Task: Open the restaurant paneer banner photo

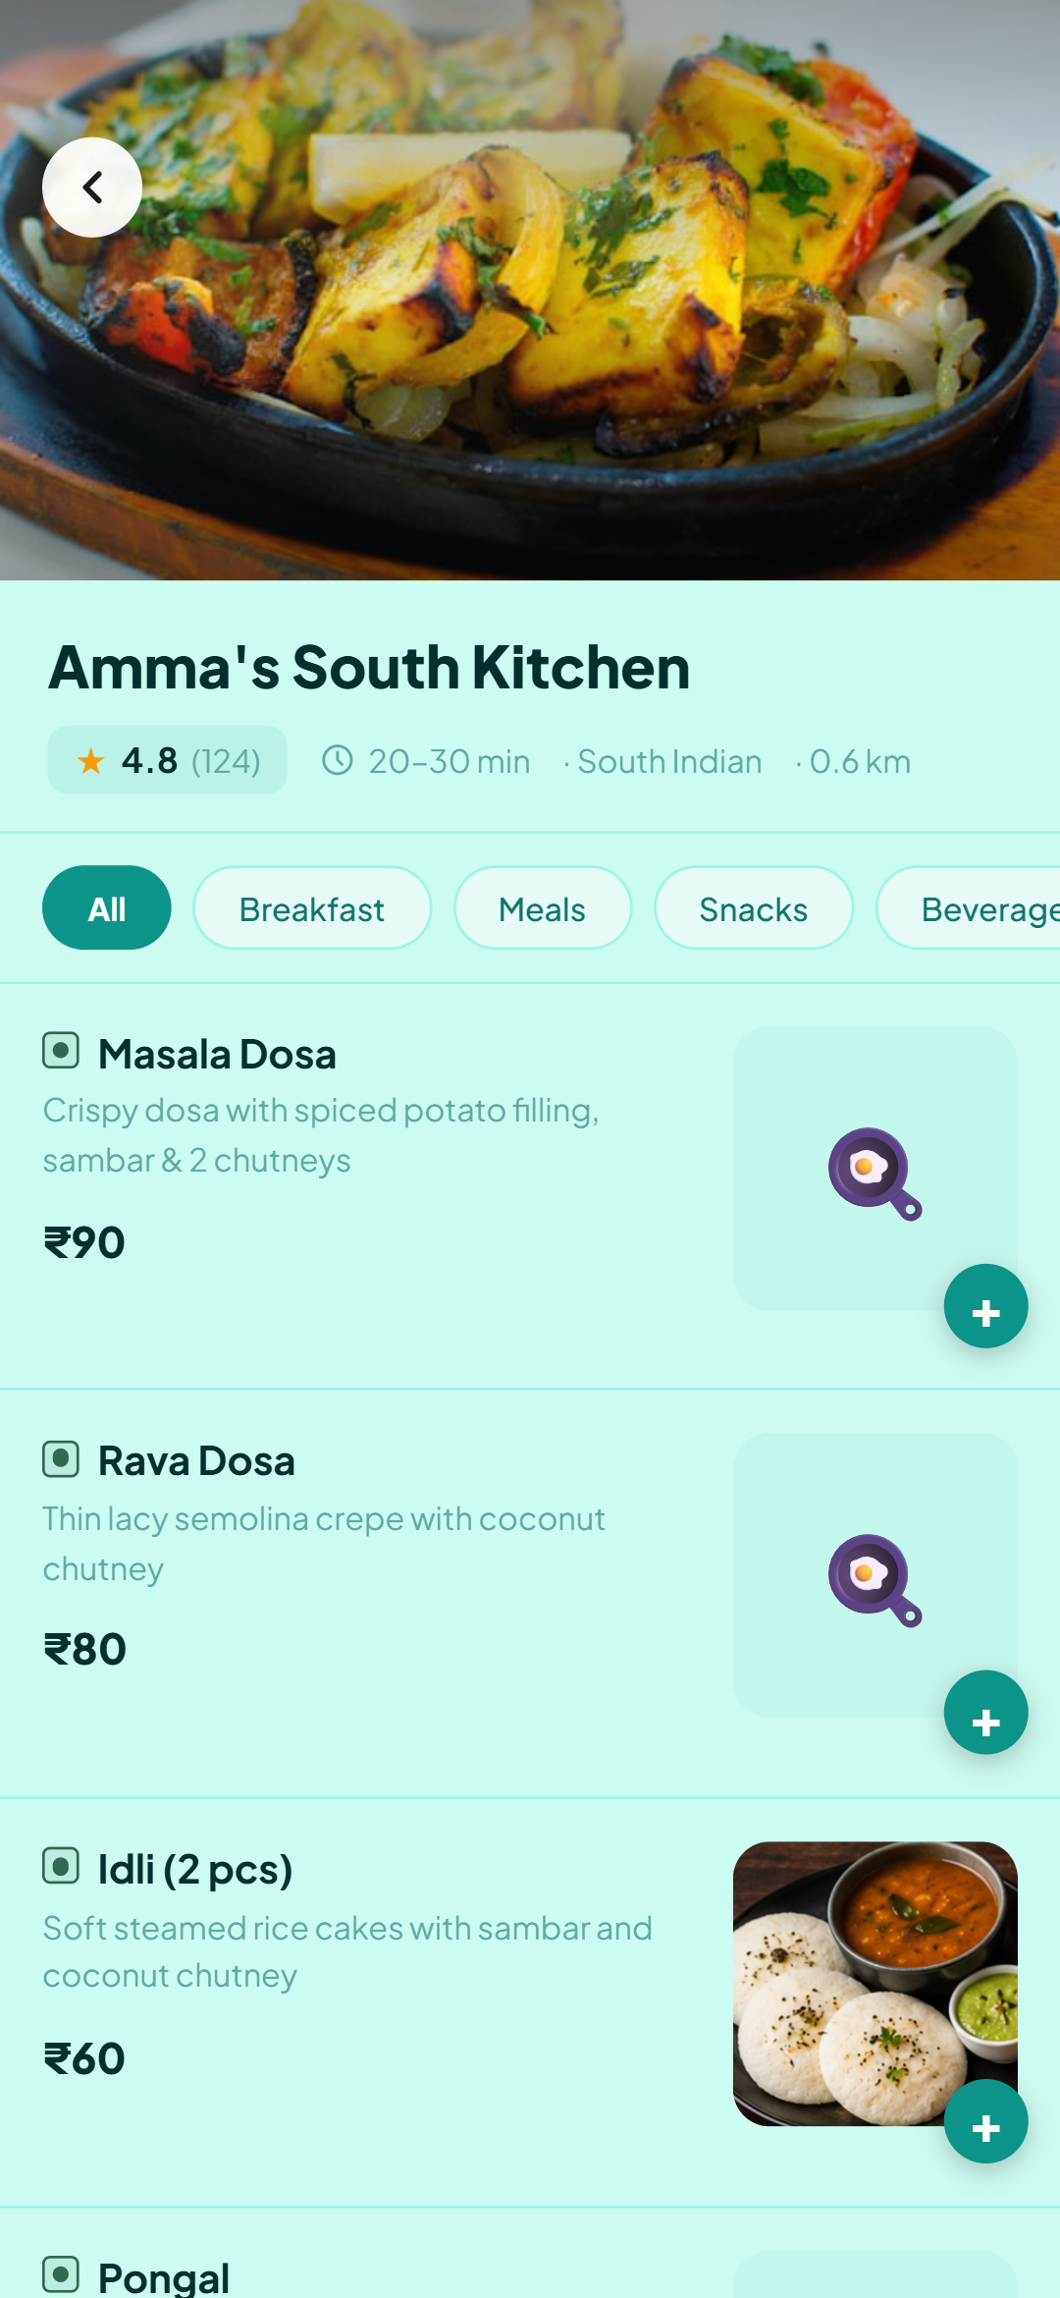Action: (530, 290)
